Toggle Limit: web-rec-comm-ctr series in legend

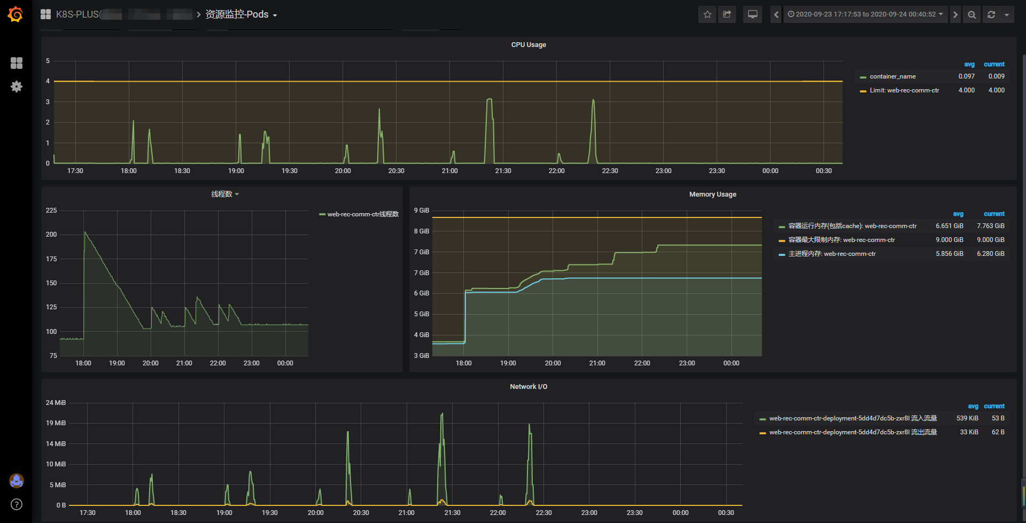click(904, 90)
